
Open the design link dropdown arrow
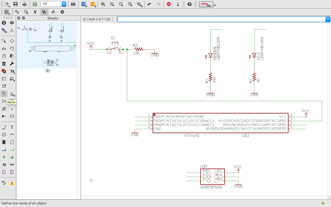pyautogui.click(x=215, y=5)
